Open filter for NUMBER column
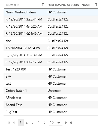 pos(43,4)
